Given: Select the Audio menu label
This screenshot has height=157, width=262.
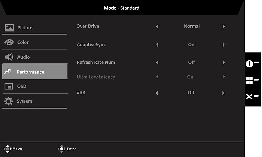Looking at the screenshot, I should (x=24, y=57).
